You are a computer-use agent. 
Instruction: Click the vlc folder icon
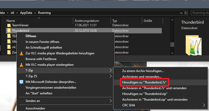9,47
